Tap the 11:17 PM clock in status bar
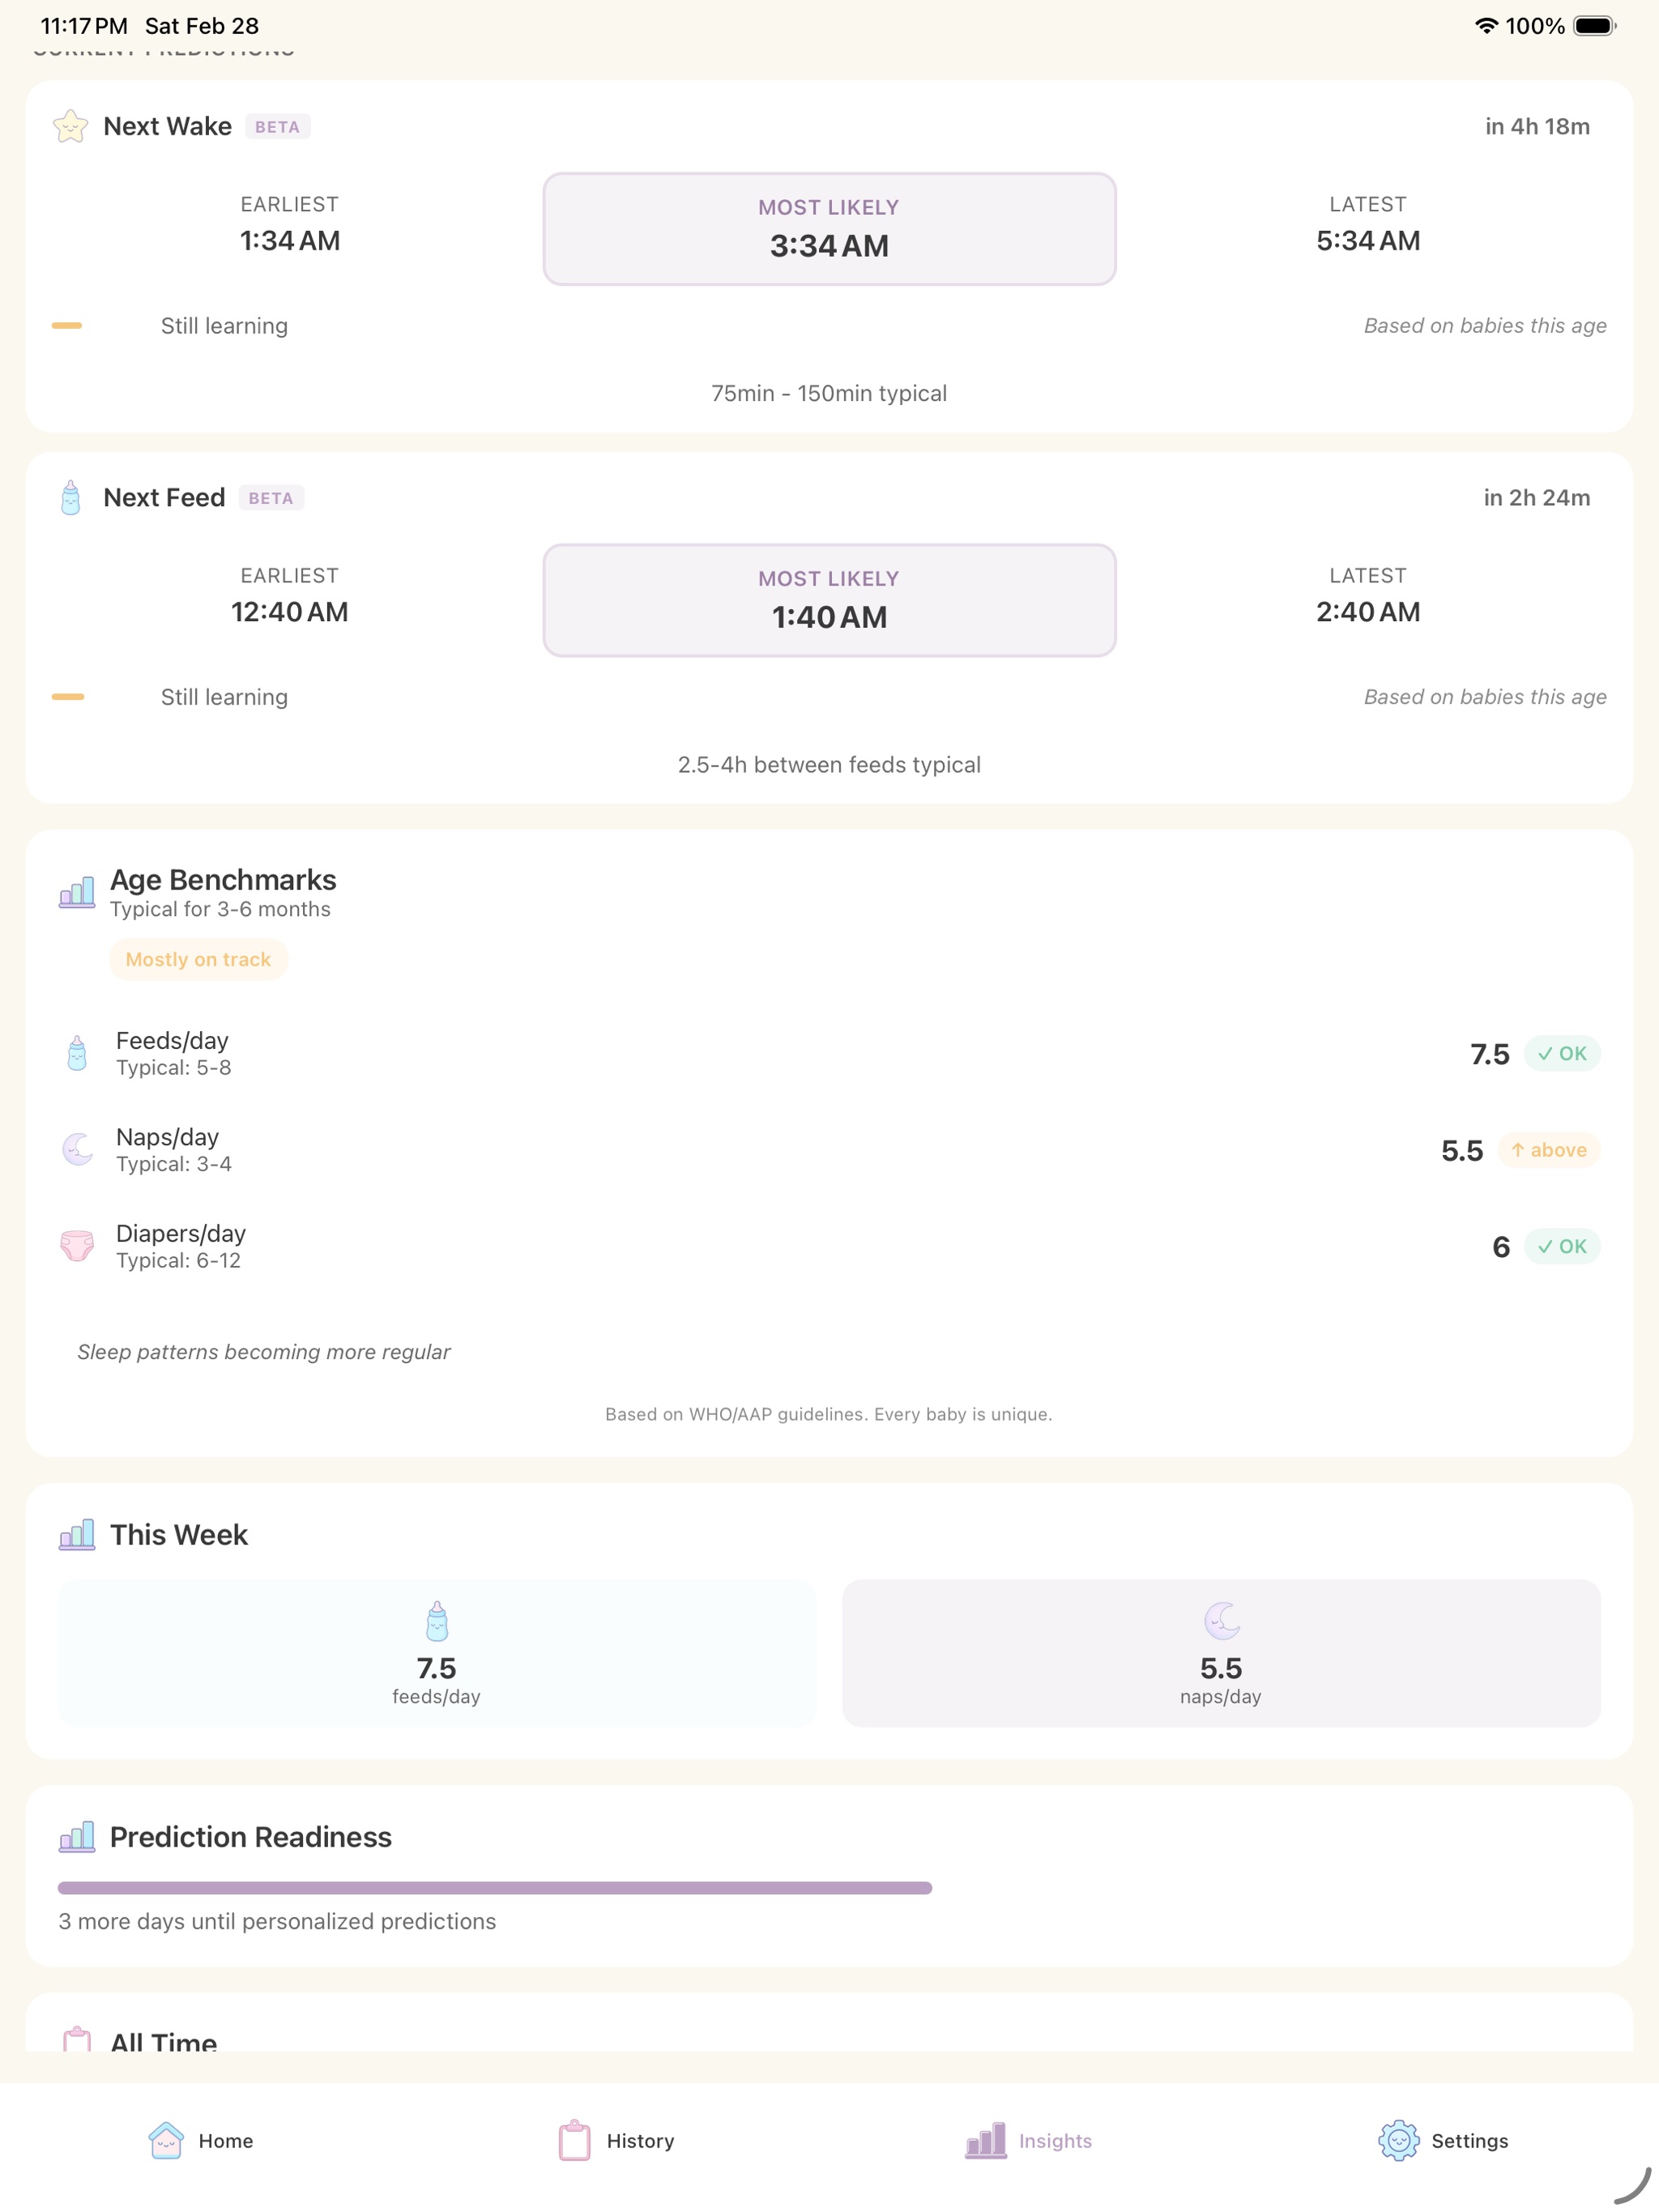The width and height of the screenshot is (1659, 2212). pos(84,26)
